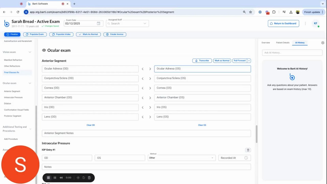Image resolution: width=327 pixels, height=184 pixels.
Task: Bookmark this page with star icon
Action: coord(251,12)
